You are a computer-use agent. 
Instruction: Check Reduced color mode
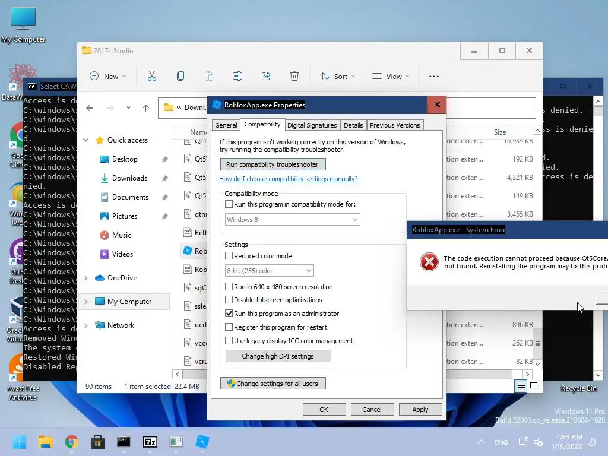(229, 255)
